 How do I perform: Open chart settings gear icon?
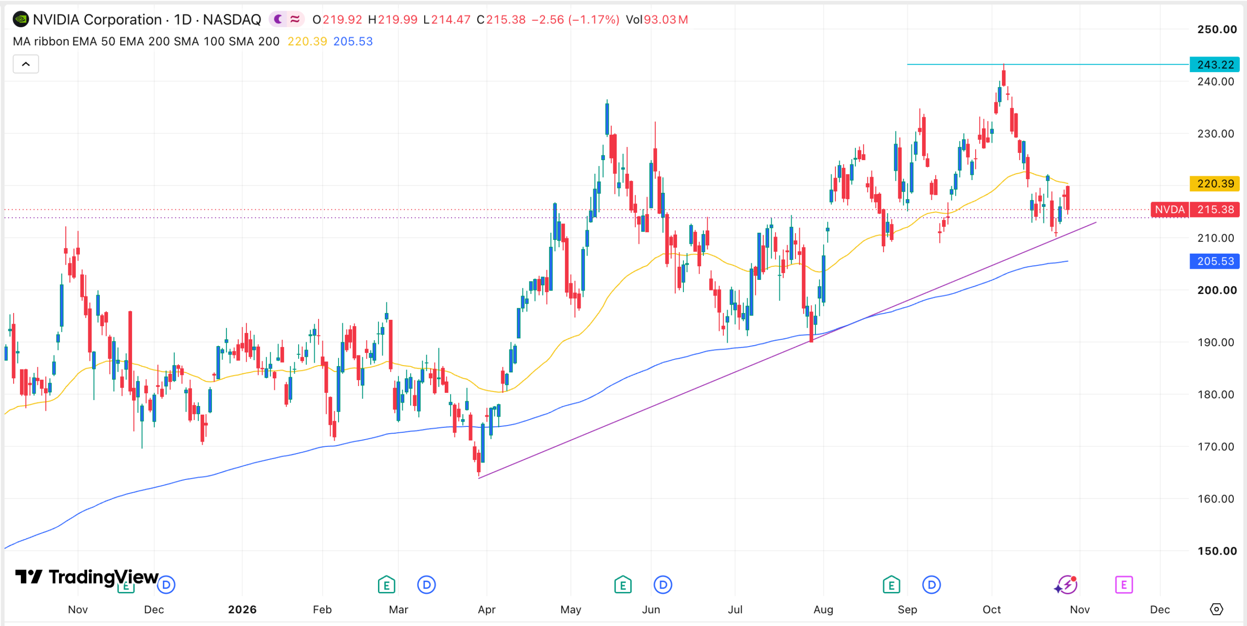[x=1216, y=609]
